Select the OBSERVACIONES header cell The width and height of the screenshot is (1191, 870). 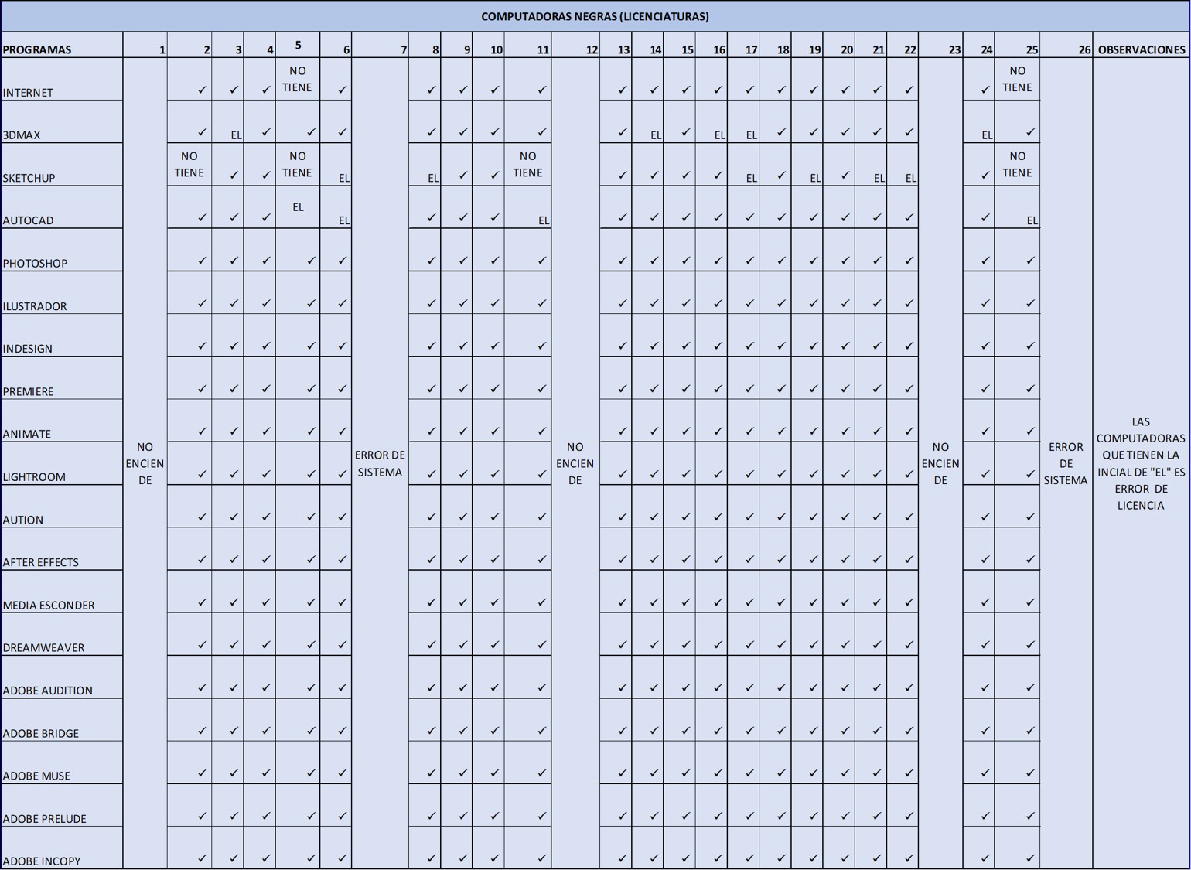pos(1141,45)
